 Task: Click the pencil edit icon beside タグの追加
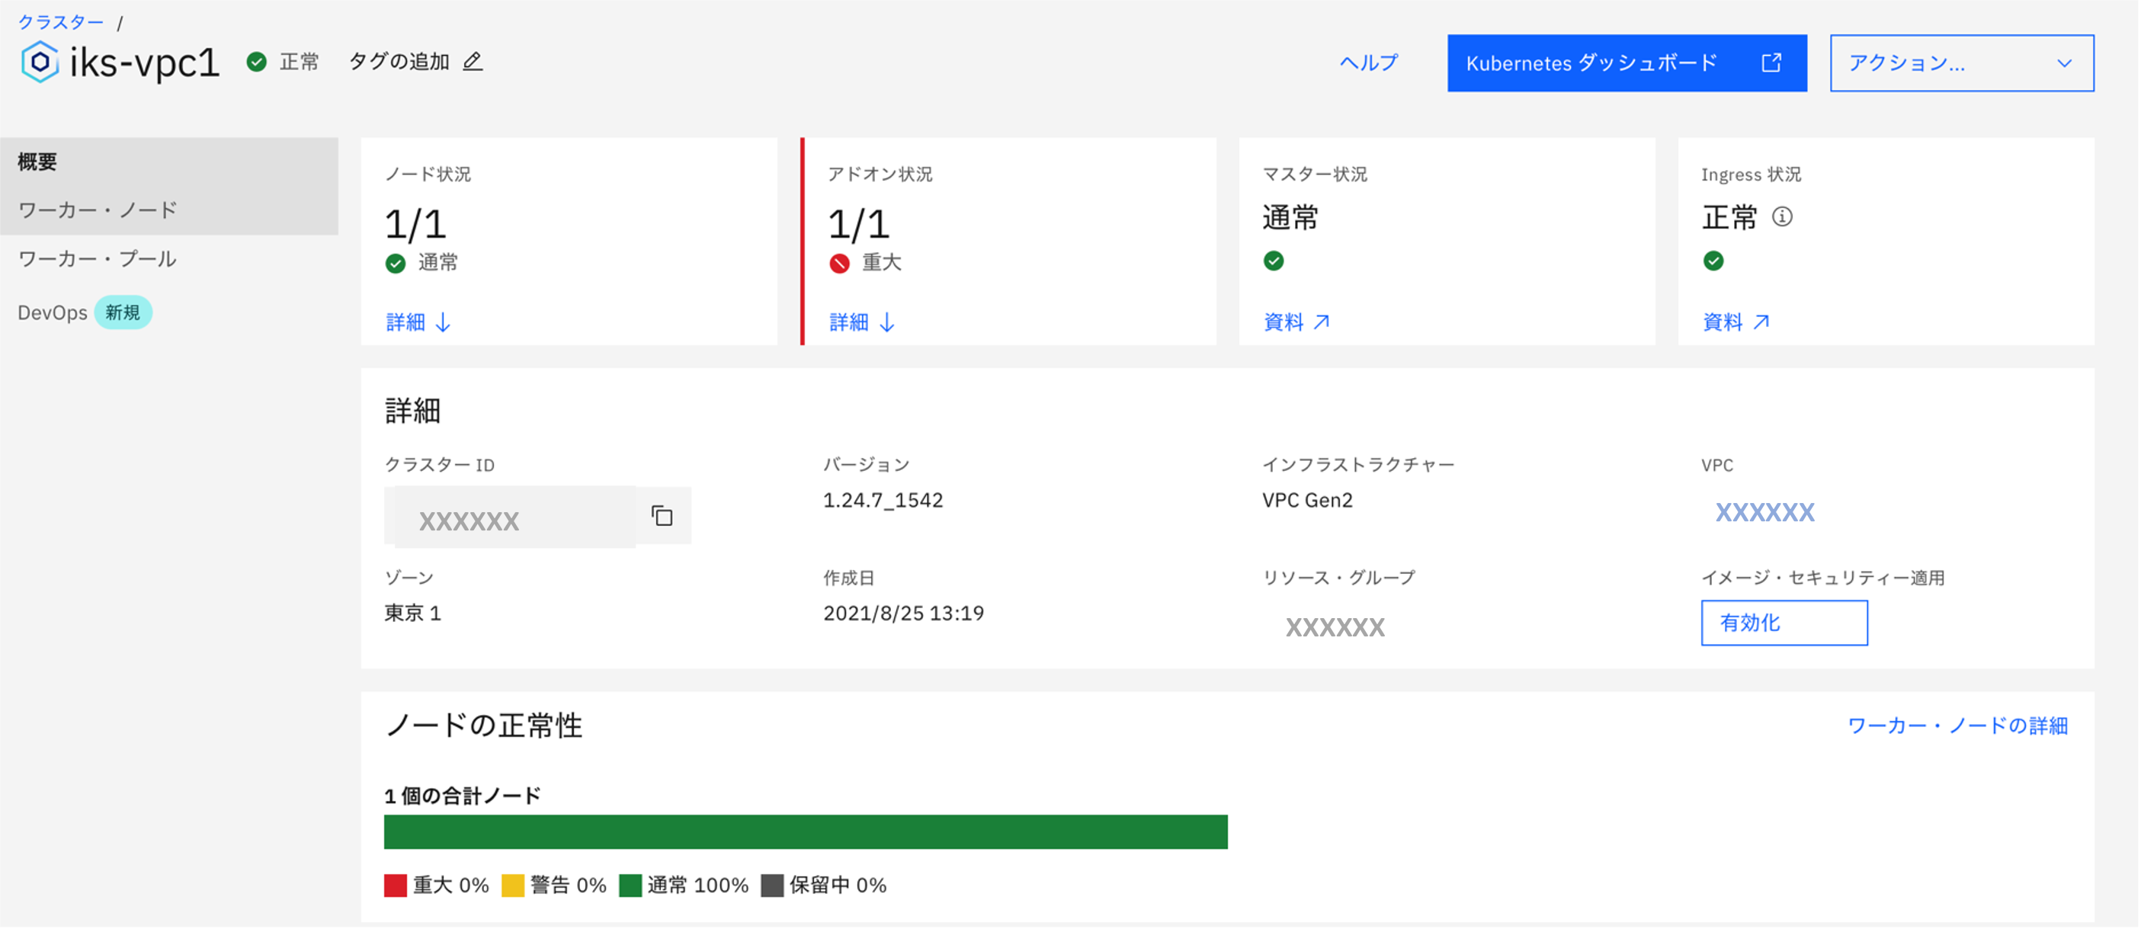tap(473, 62)
